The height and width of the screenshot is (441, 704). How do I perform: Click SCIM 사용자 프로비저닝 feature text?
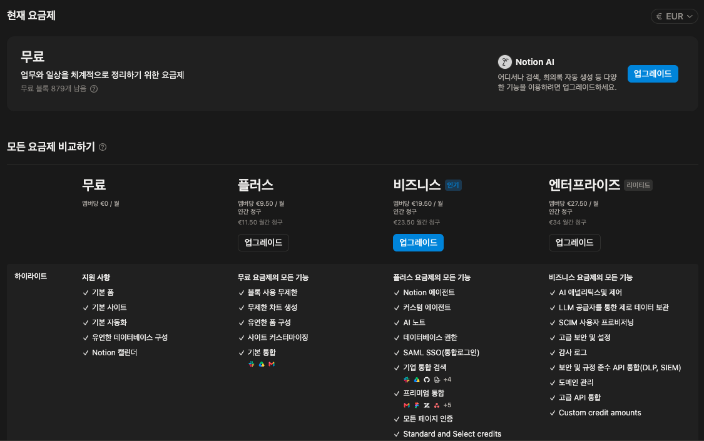[x=596, y=323]
